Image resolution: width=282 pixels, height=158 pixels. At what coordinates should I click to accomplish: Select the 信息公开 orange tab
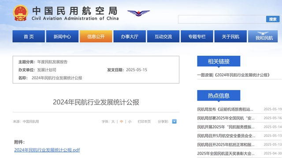[x=96, y=36]
